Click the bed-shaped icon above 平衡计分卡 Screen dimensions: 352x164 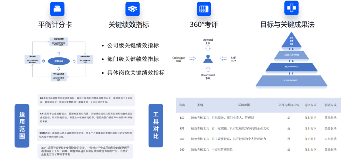(57, 9)
